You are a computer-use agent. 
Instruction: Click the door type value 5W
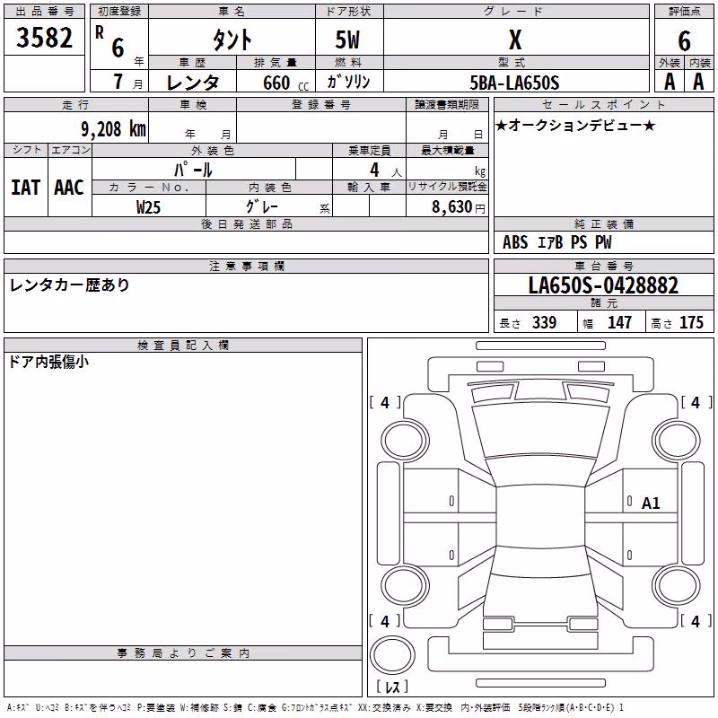[x=347, y=39]
